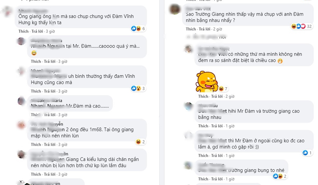This screenshot has width=318, height=185.
Task: Click Trả lời under 'cao bằng nhau' comment
Action: click(x=217, y=126)
